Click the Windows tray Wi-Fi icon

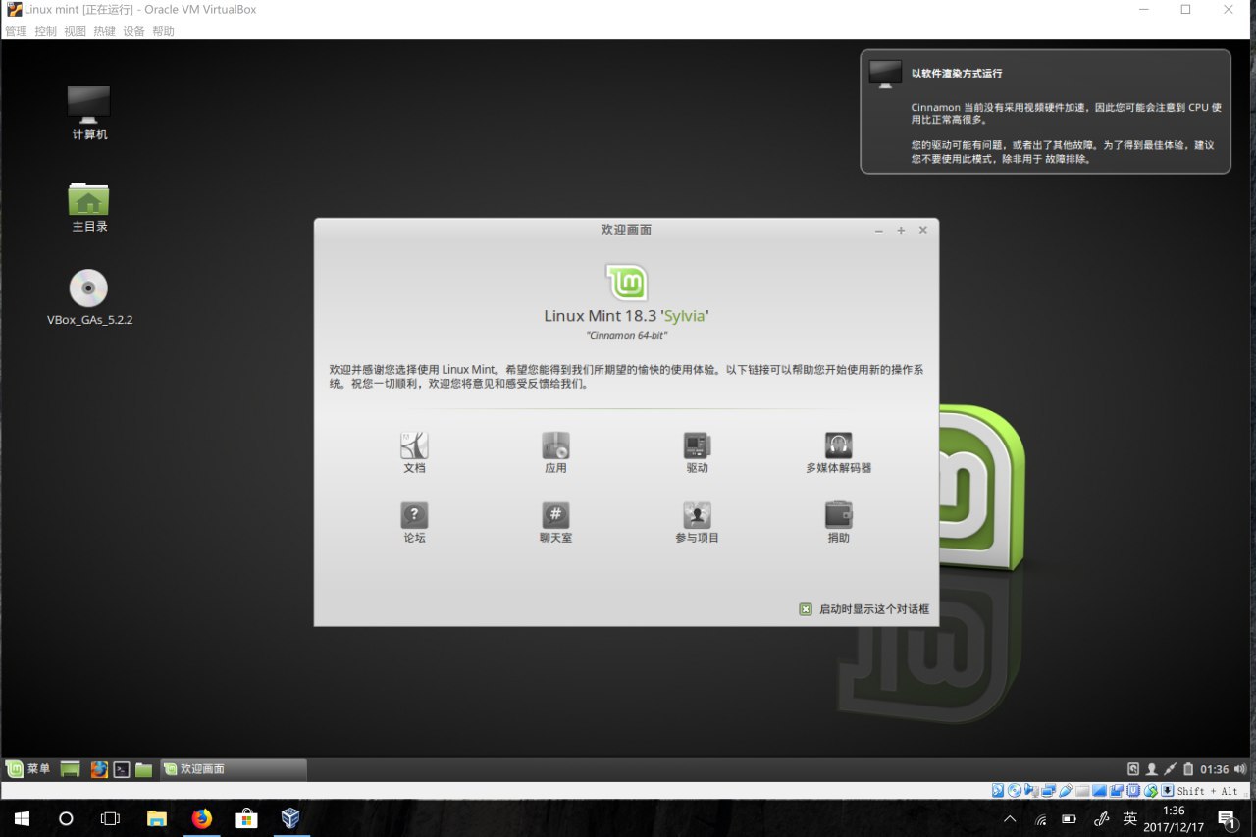coord(1040,819)
